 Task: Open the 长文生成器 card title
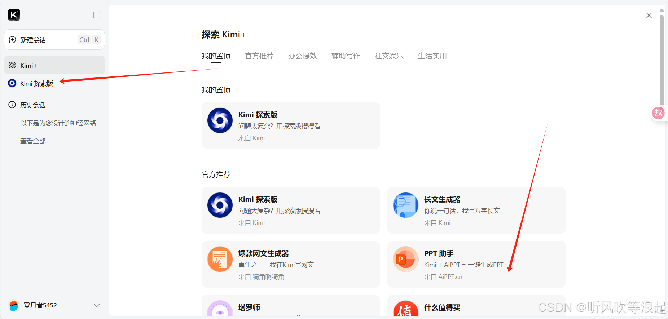point(442,199)
